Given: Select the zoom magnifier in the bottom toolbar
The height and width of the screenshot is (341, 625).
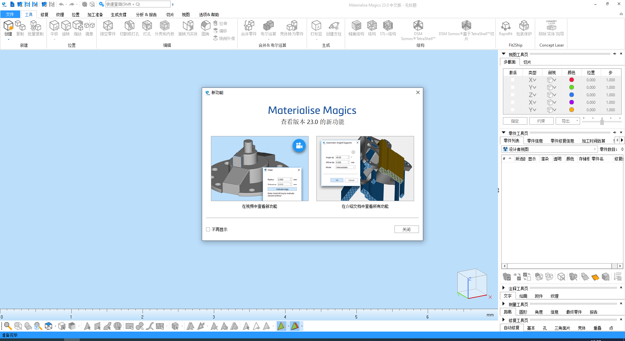Looking at the screenshot, I should 8,326.
